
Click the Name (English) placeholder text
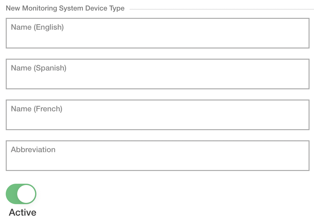pyautogui.click(x=37, y=27)
